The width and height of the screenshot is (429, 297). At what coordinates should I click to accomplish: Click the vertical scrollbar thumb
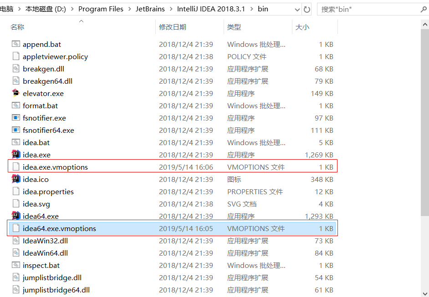point(425,122)
